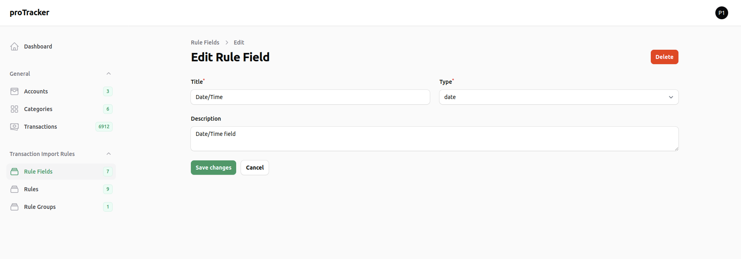Click the red Delete button
The image size is (741, 259).
point(664,57)
